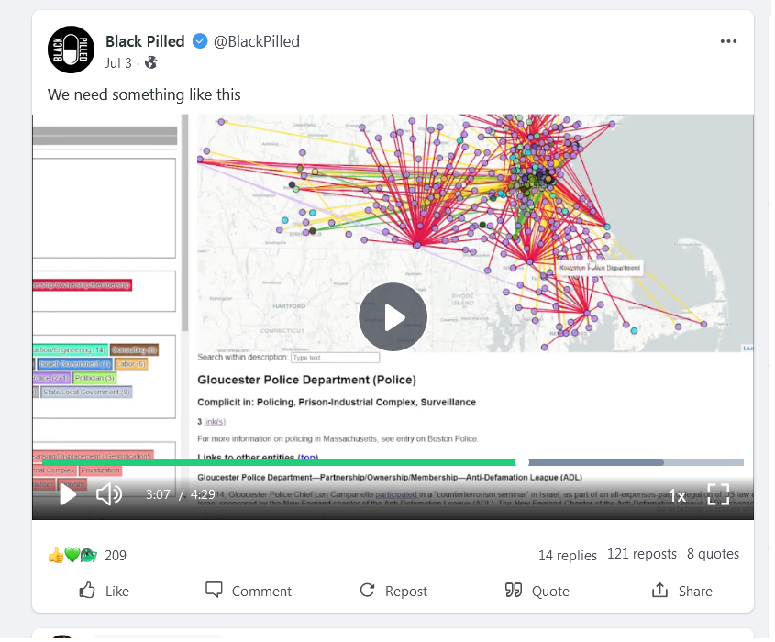Comment on the post
775x642 pixels.
tap(249, 591)
